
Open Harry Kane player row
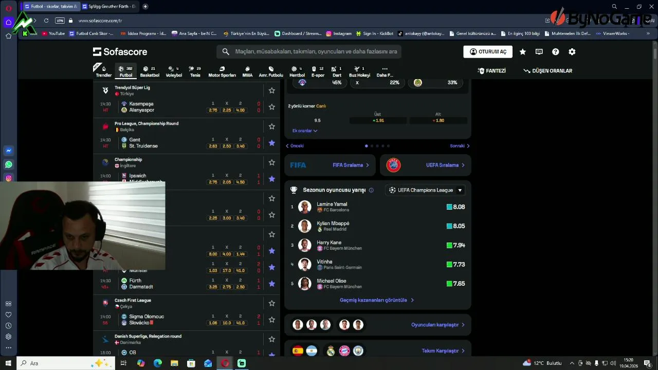[x=378, y=245]
